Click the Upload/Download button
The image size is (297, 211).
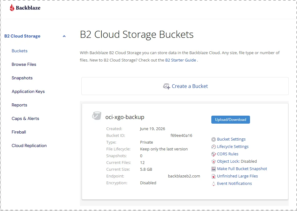point(231,120)
